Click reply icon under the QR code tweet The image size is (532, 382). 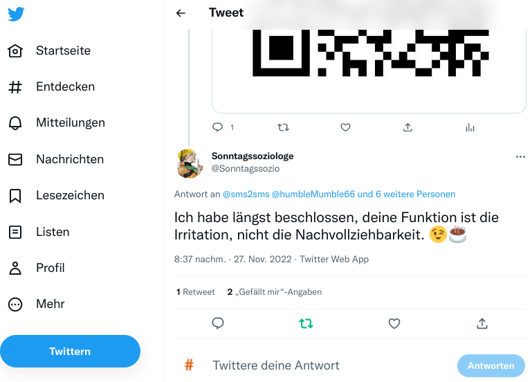click(218, 127)
